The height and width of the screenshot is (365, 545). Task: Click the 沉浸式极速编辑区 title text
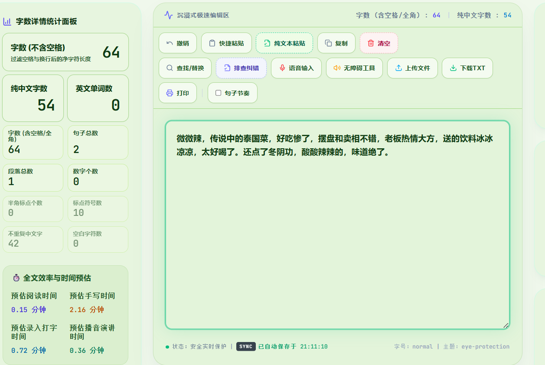pos(203,15)
